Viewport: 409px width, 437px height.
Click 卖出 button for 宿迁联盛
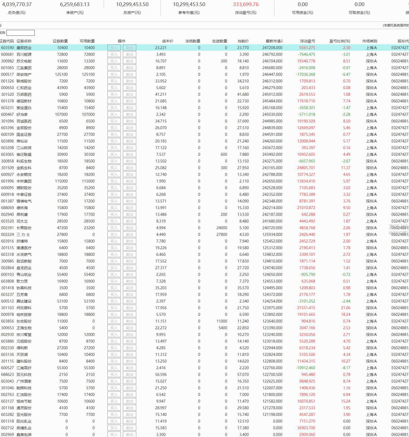pos(130,154)
